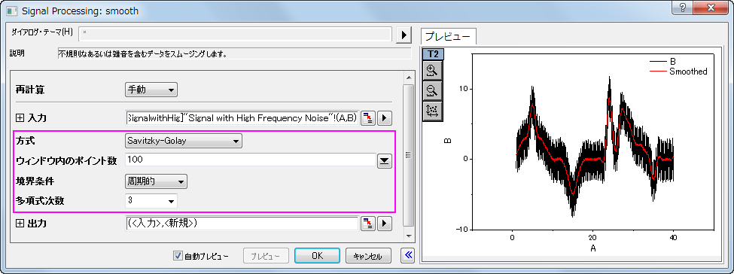Open the 再計算 dropdown showing 手動
The image size is (734, 274).
[151, 90]
